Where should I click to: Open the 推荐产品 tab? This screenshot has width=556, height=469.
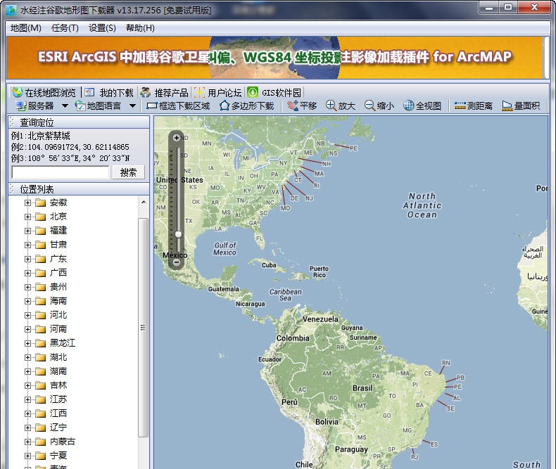point(165,93)
